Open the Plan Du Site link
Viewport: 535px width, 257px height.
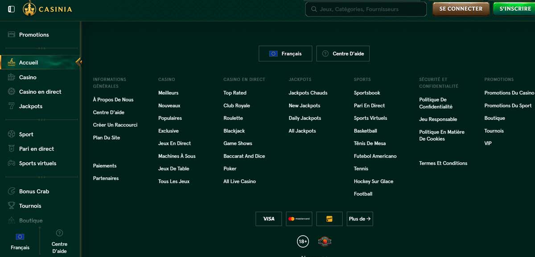point(107,138)
